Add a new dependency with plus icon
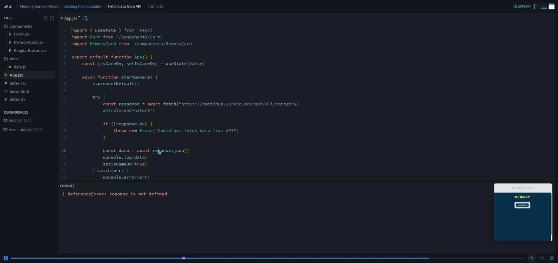 (x=51, y=112)
